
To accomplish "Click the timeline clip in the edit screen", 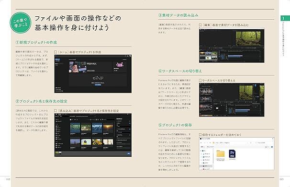I will [x=235, y=56].
